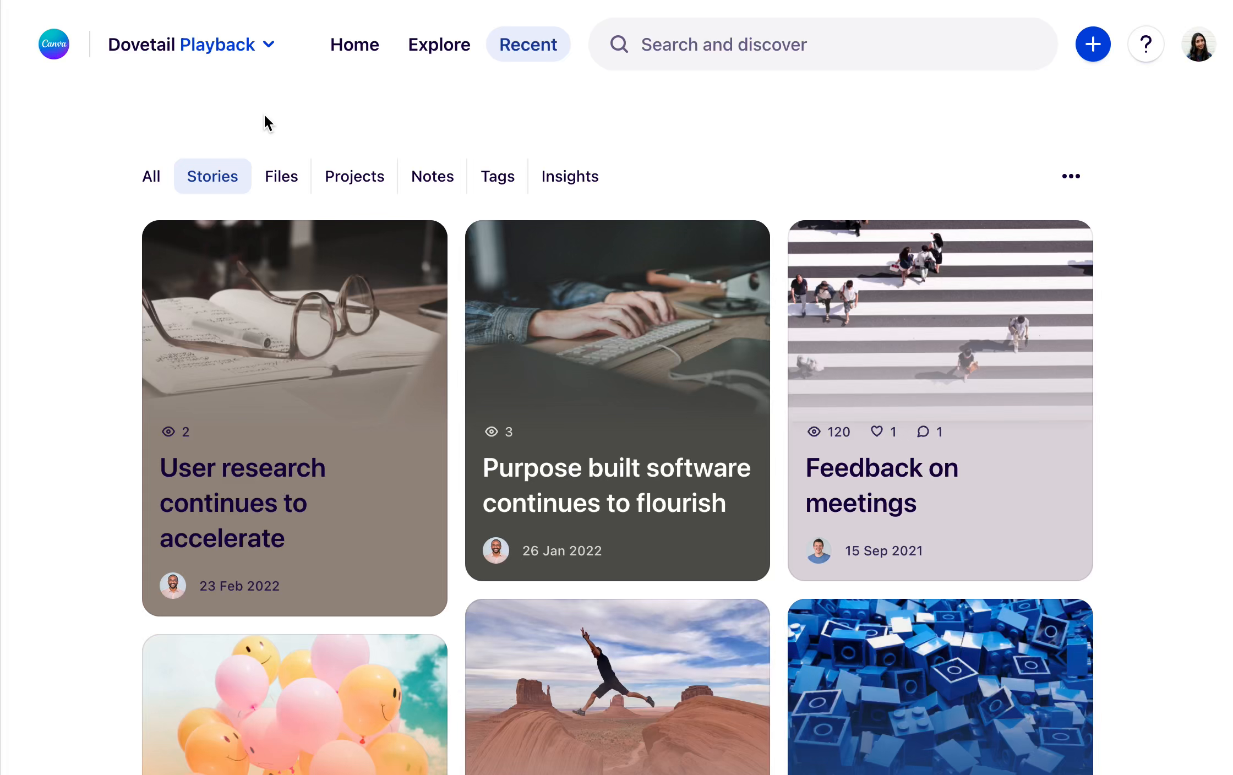Screen dimensions: 1233x775
Task: Switch to the Projects tab
Action: point(354,176)
